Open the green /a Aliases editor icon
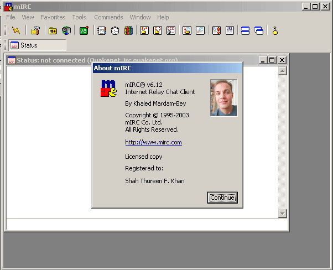The height and width of the screenshot is (270, 333). click(x=84, y=30)
